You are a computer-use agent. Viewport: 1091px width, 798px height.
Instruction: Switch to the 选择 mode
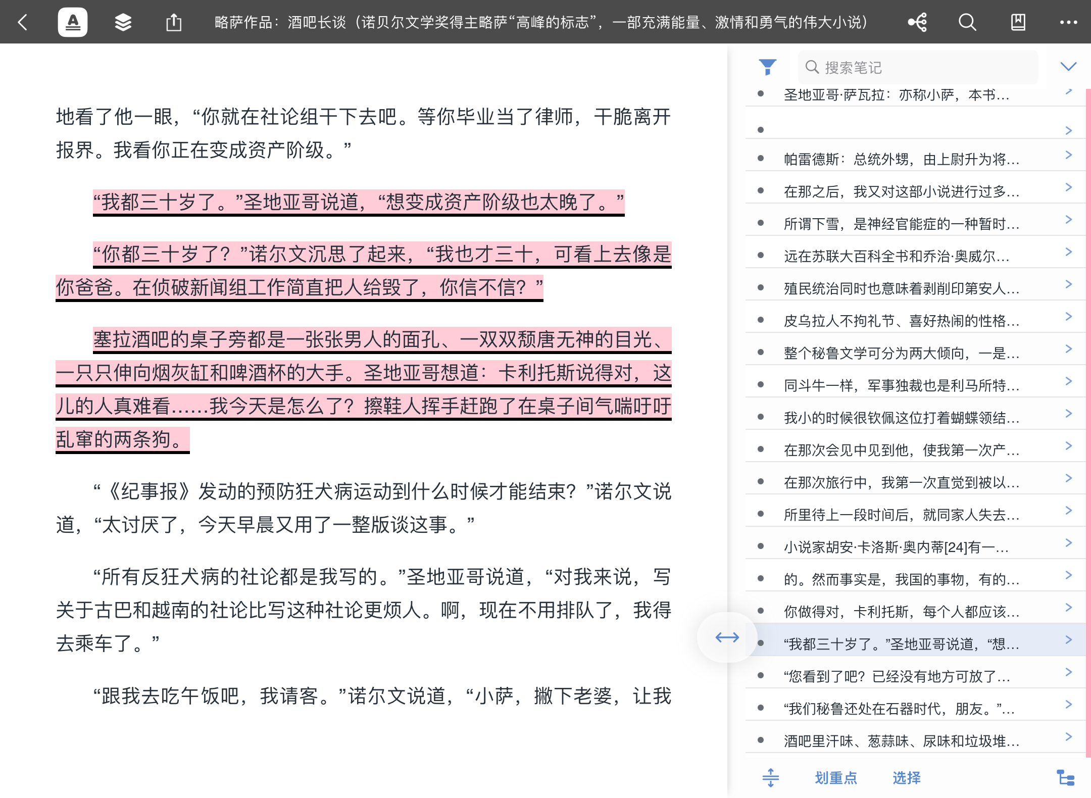pyautogui.click(x=908, y=778)
